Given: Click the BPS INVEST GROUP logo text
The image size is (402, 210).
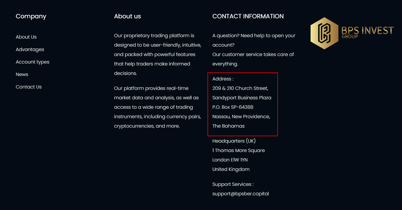Looking at the screenshot, I should [x=367, y=32].
